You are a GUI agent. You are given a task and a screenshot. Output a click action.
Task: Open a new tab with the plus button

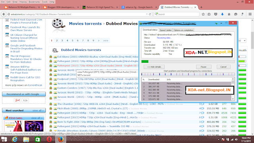point(201,7)
